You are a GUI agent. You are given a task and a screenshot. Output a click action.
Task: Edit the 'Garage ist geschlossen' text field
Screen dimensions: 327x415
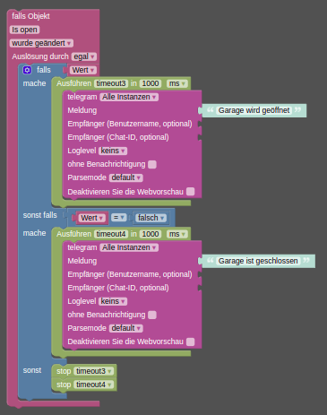258,261
